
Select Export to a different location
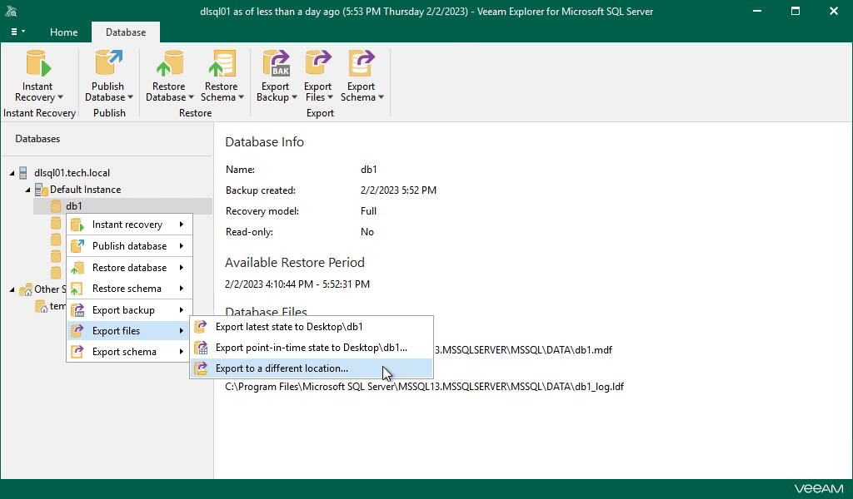click(312, 368)
